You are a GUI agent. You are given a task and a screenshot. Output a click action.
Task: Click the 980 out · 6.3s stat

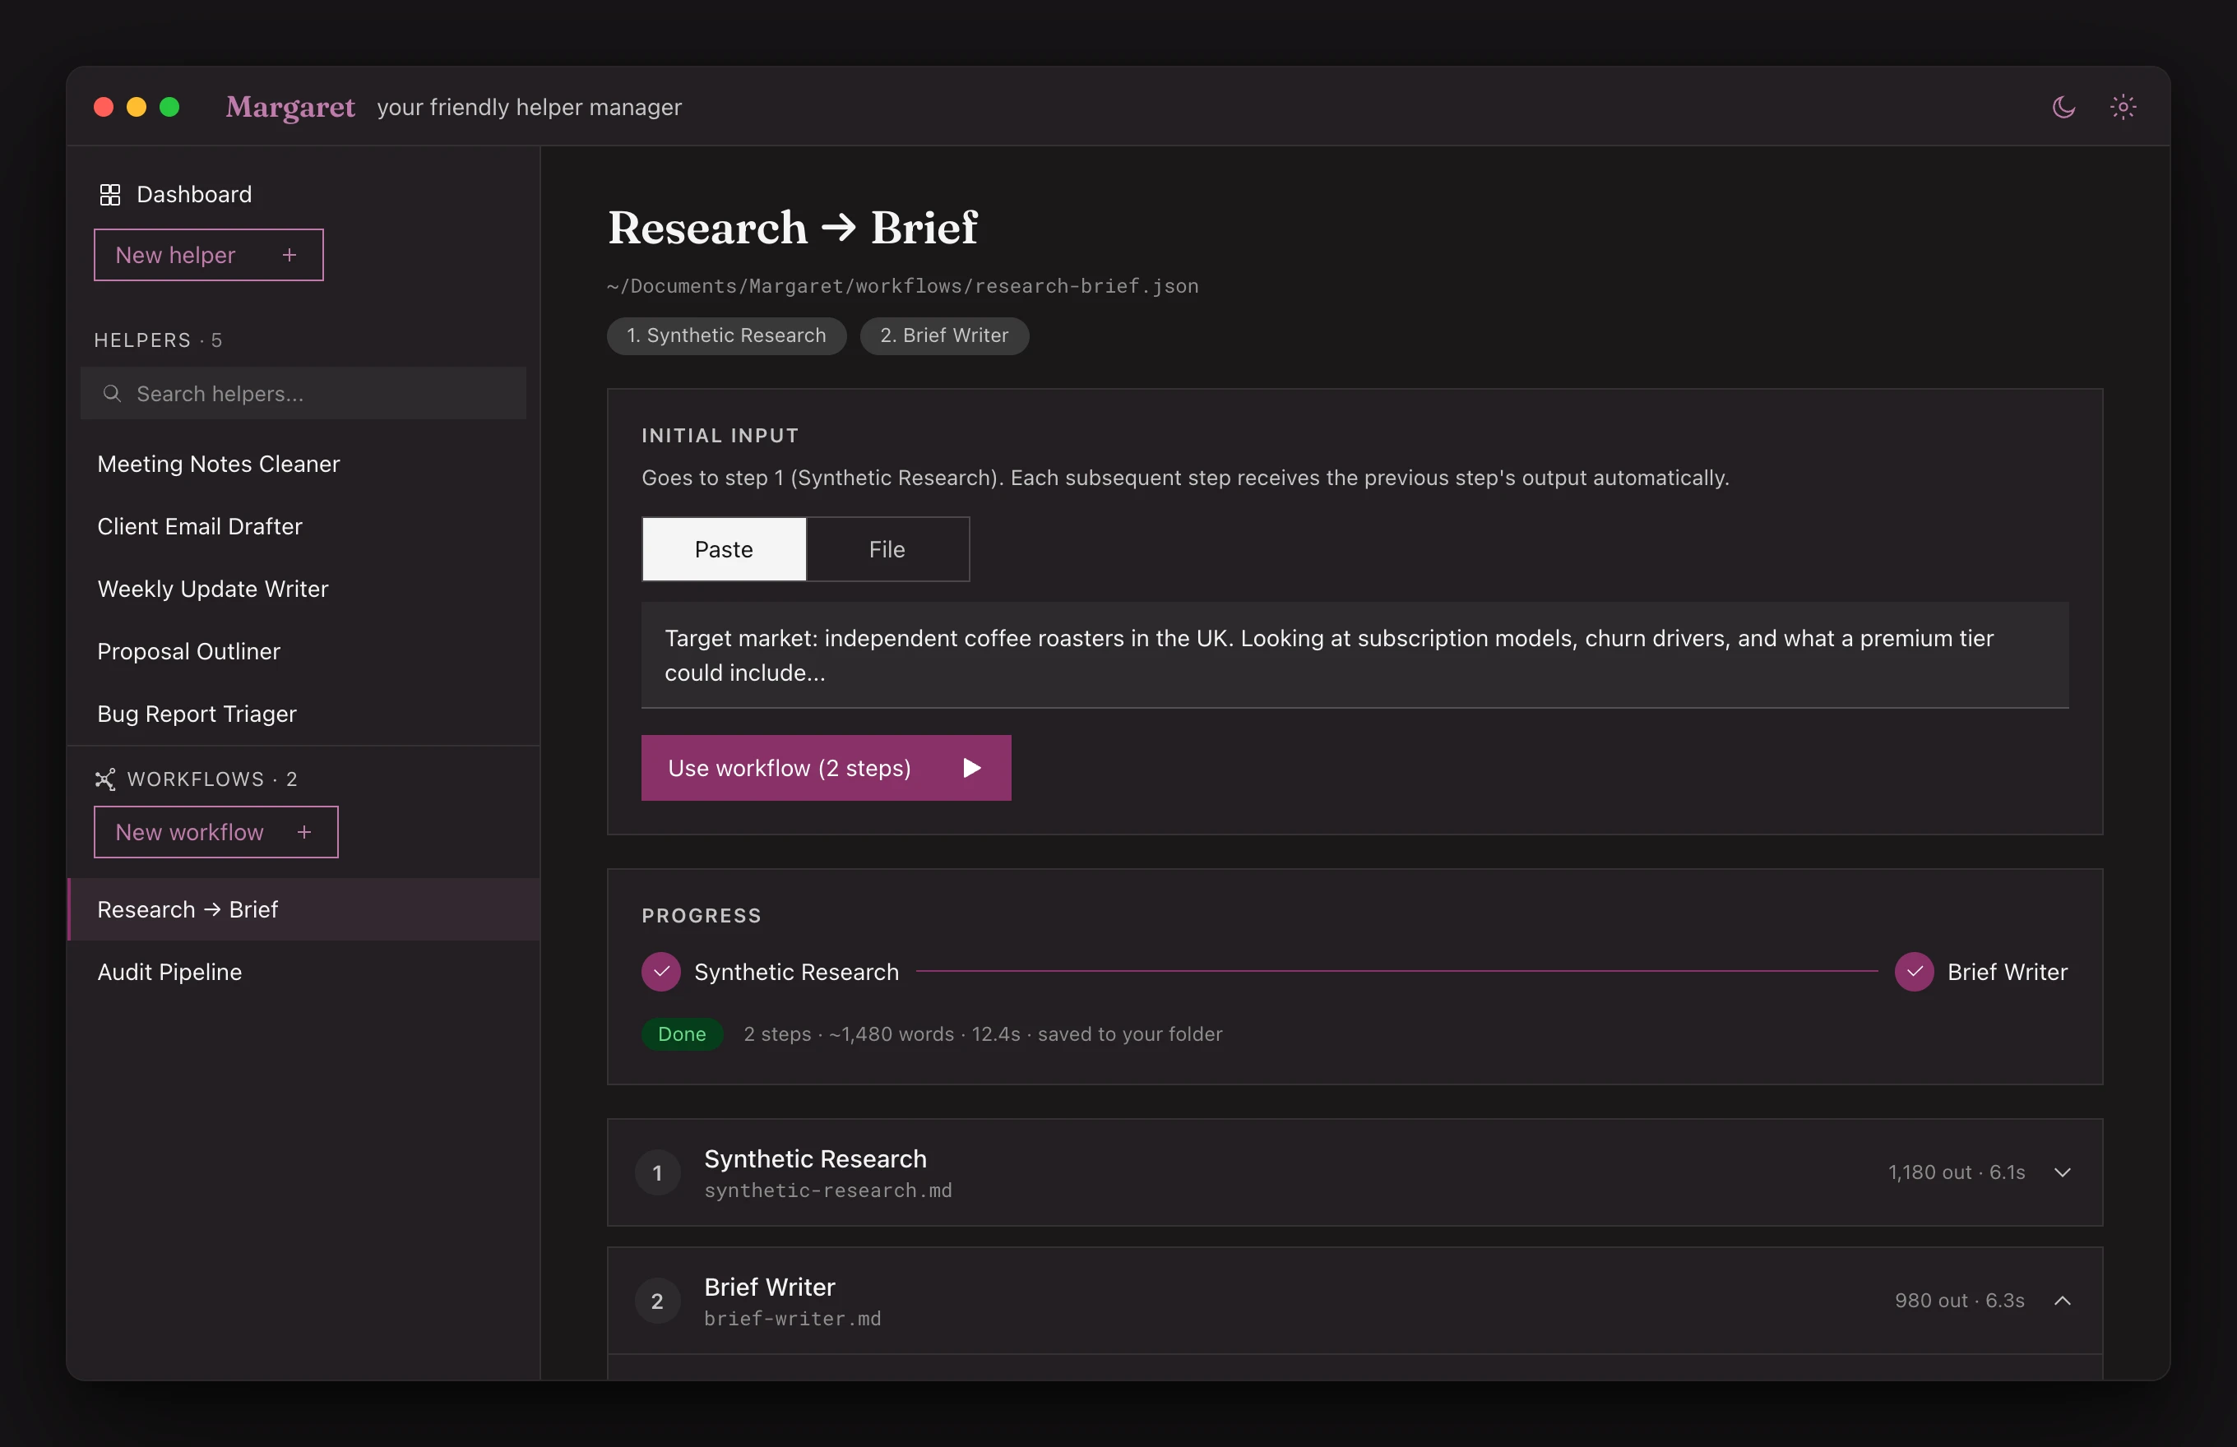click(x=1960, y=1301)
